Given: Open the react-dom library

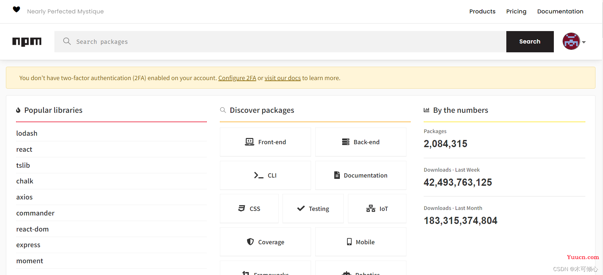Looking at the screenshot, I should (x=32, y=229).
